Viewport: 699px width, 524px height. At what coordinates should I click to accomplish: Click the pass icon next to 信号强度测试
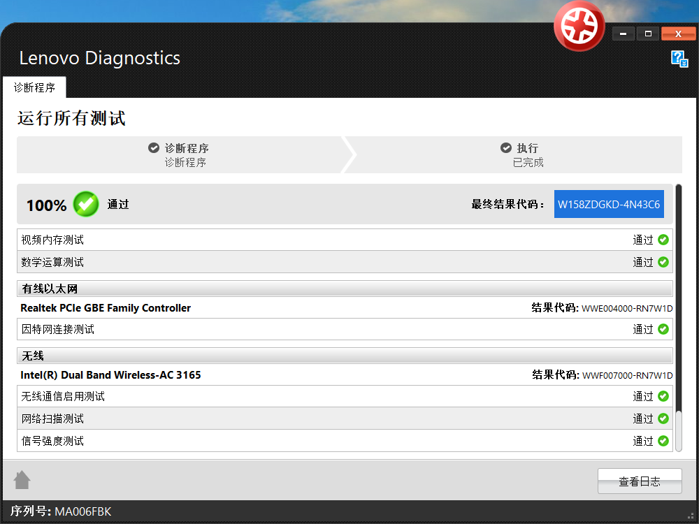pyautogui.click(x=663, y=441)
